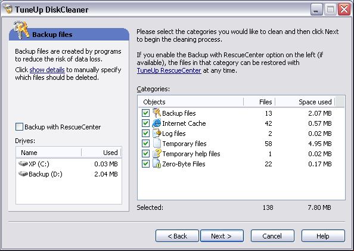
Task: Sort categories by Space used column
Action: (x=305, y=102)
